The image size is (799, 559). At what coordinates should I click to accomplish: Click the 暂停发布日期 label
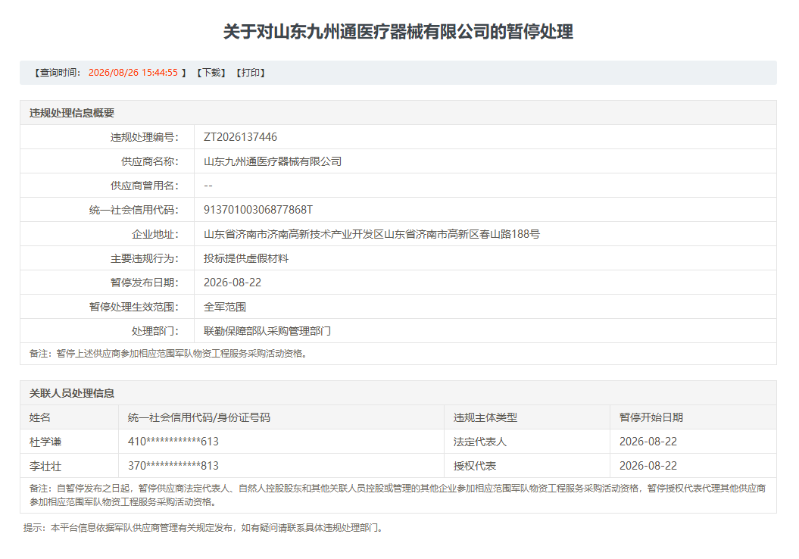click(145, 283)
